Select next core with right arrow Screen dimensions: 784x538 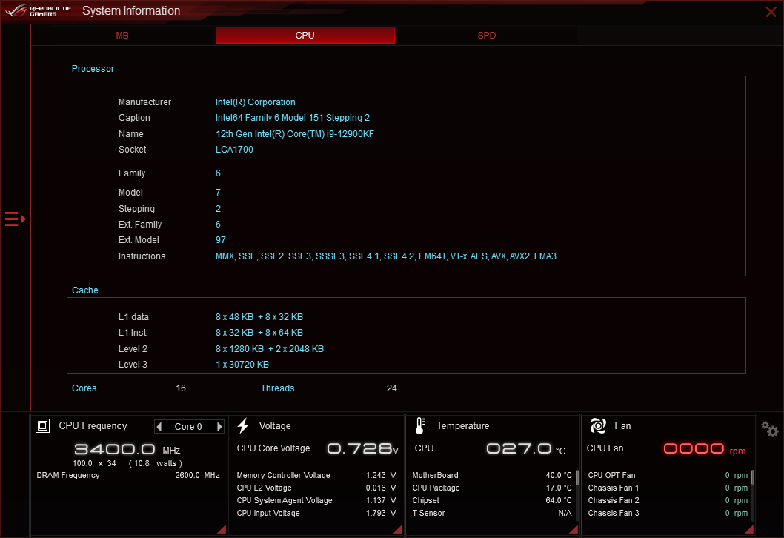click(x=219, y=427)
